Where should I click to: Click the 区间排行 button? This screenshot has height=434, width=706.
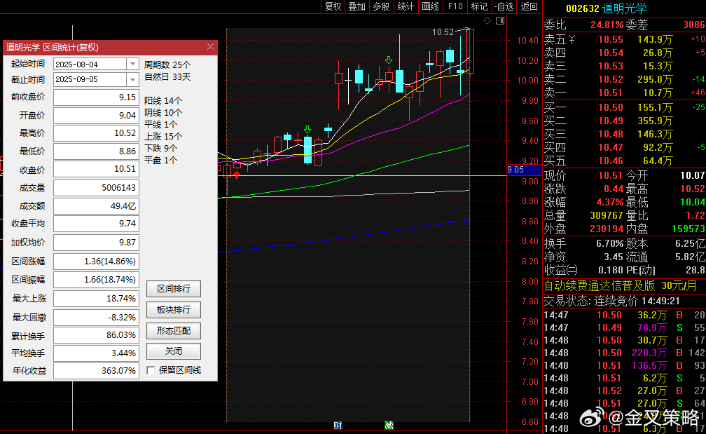click(174, 289)
